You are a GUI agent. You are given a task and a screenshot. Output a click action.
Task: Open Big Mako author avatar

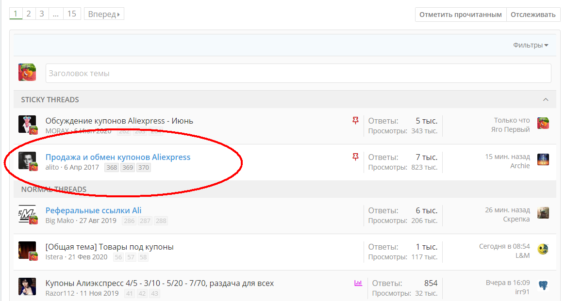(27, 214)
